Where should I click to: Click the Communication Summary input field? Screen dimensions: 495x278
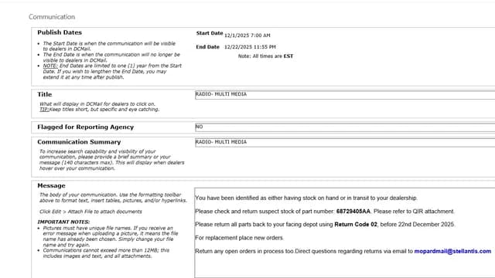tap(345, 142)
